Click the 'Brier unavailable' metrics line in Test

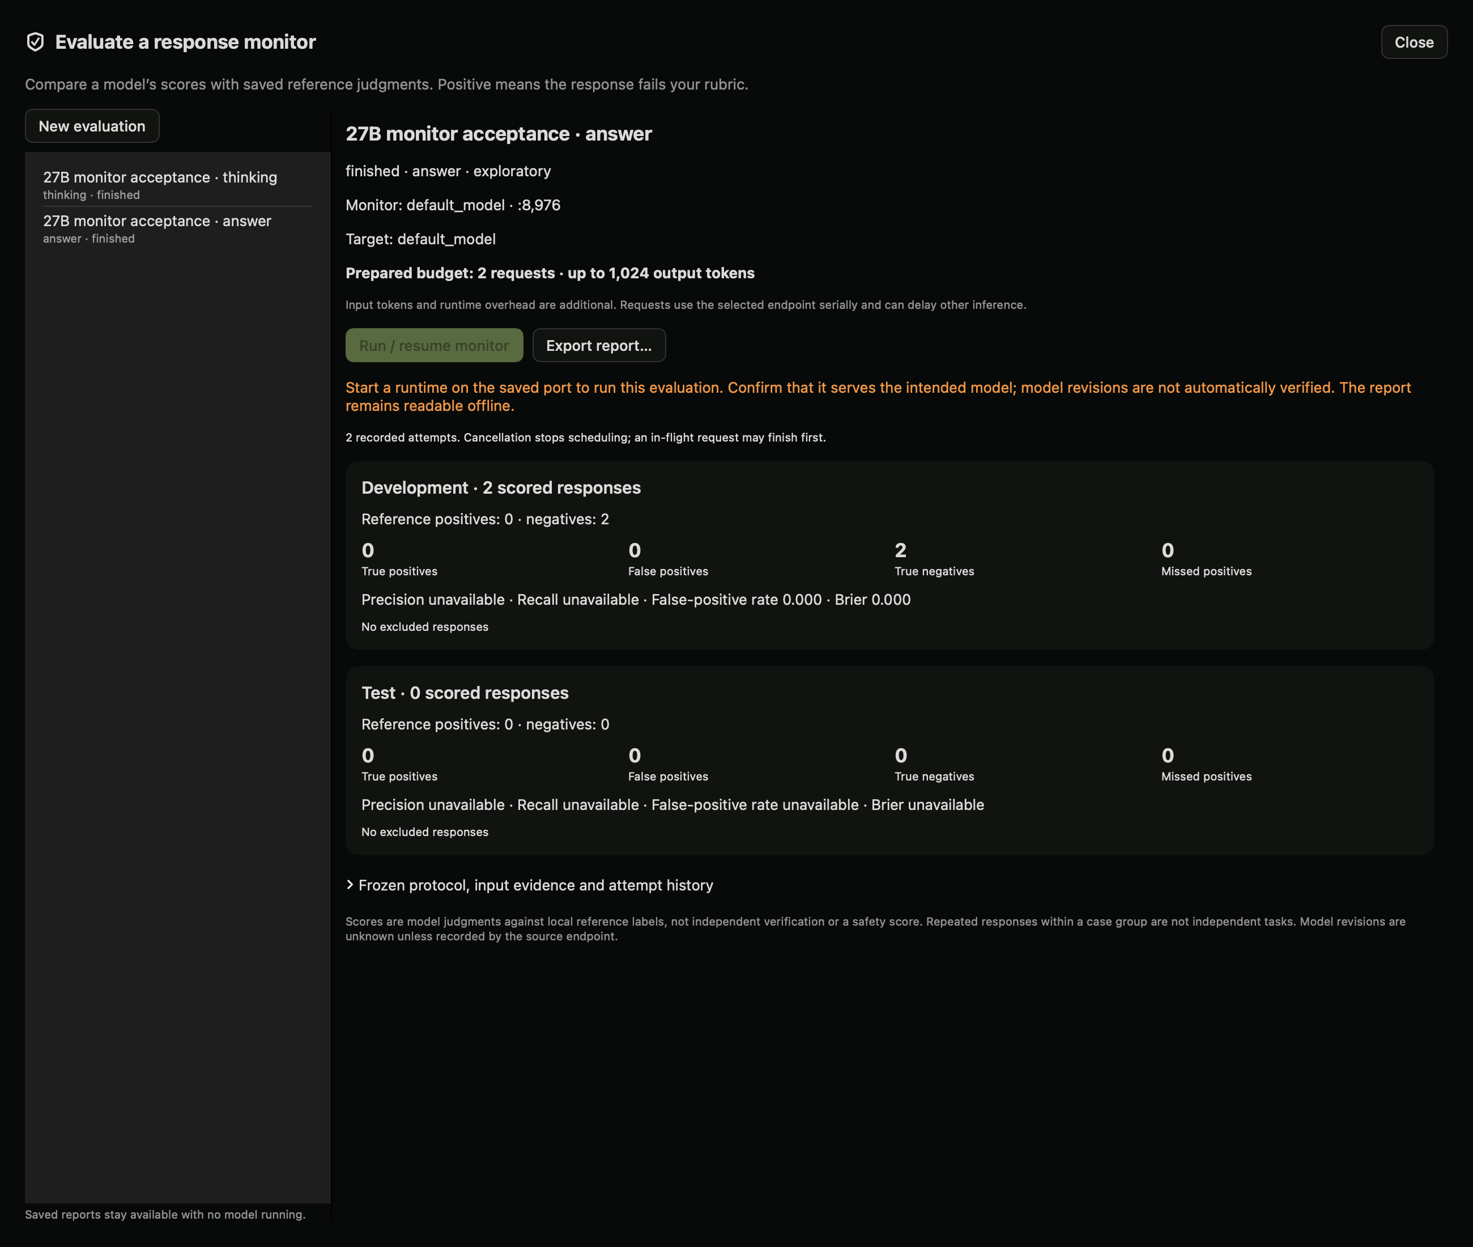point(672,804)
